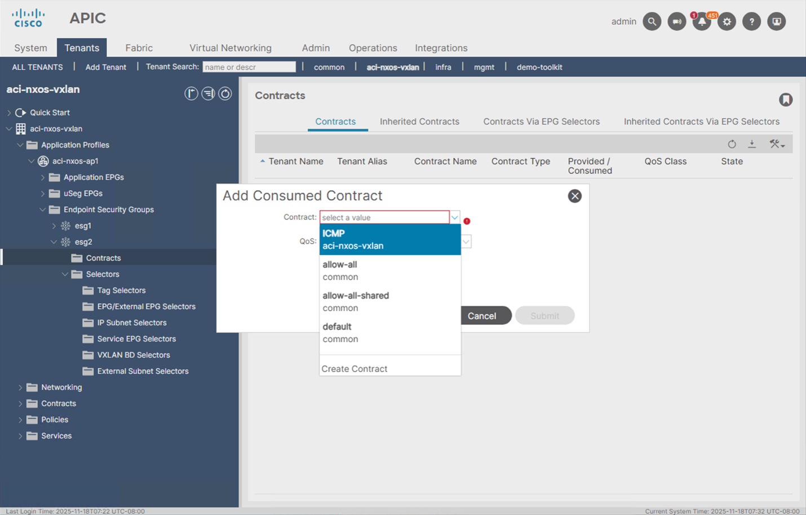
Task: Click the Create Contract option
Action: (x=355, y=369)
